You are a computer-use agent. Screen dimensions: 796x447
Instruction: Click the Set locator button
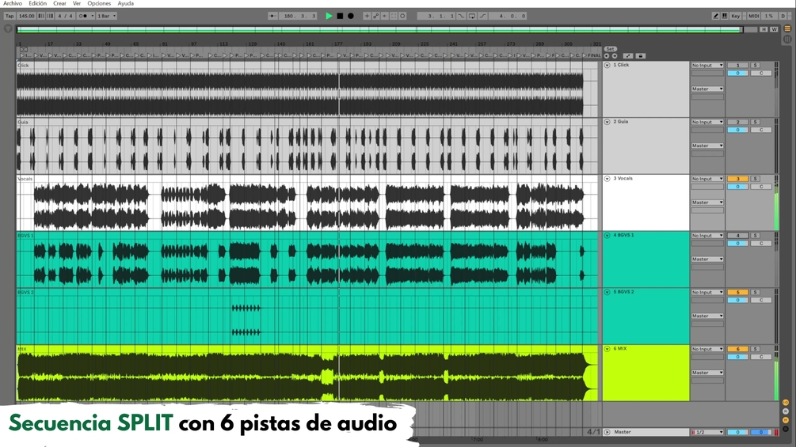point(610,49)
